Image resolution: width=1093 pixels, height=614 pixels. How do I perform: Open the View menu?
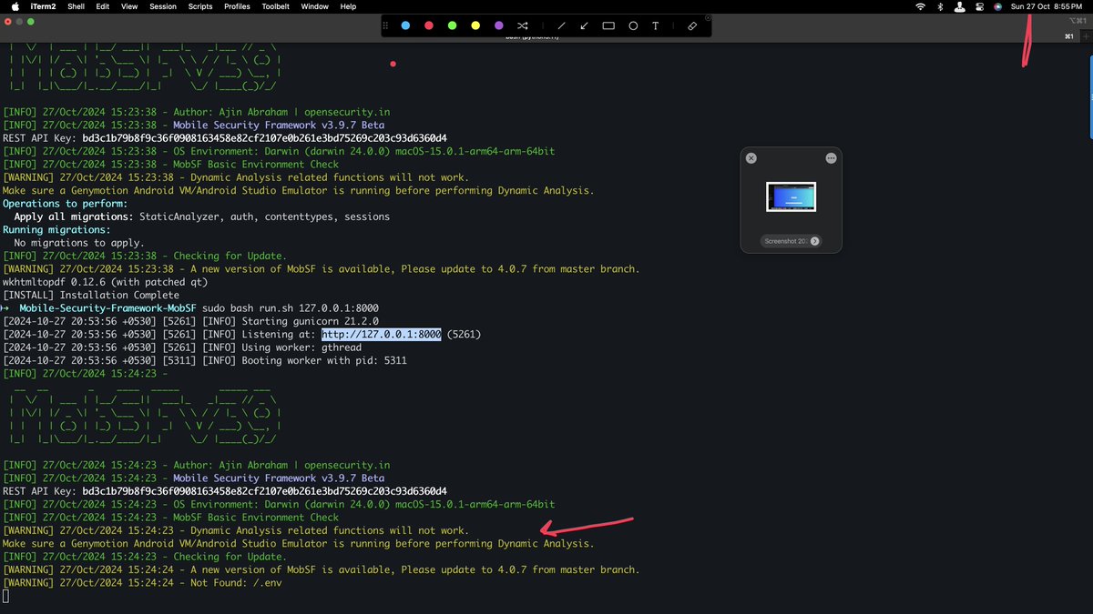(129, 6)
